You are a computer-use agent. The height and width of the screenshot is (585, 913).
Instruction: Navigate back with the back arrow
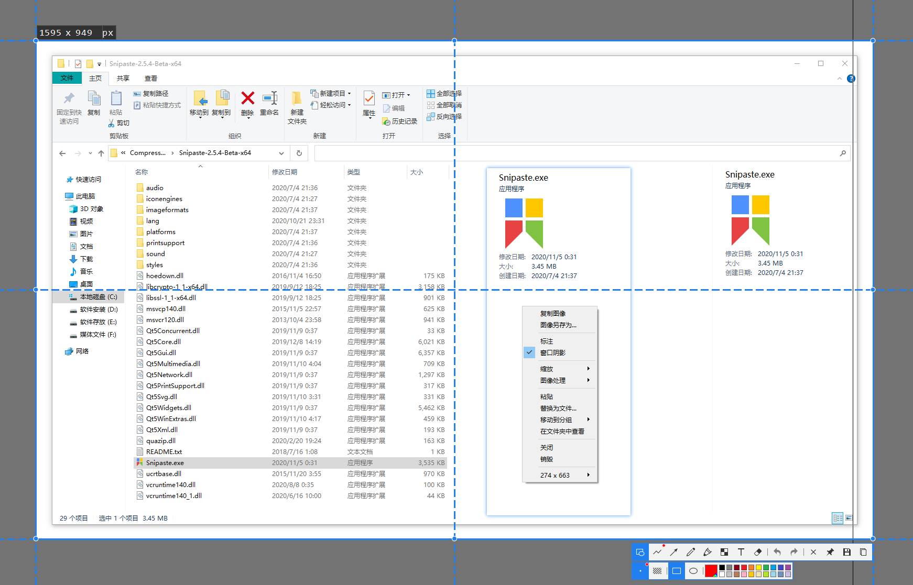point(62,153)
